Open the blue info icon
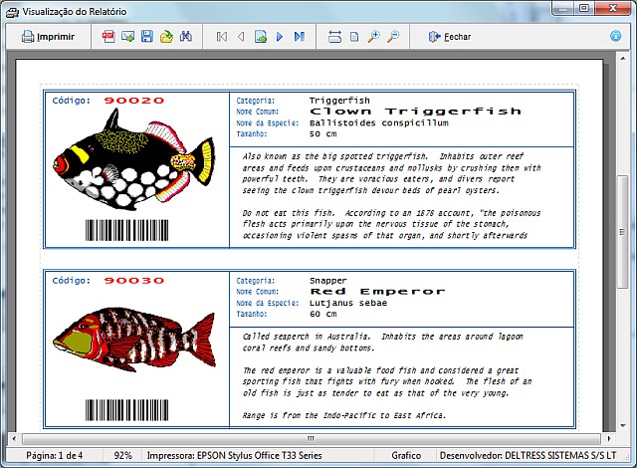 (615, 36)
